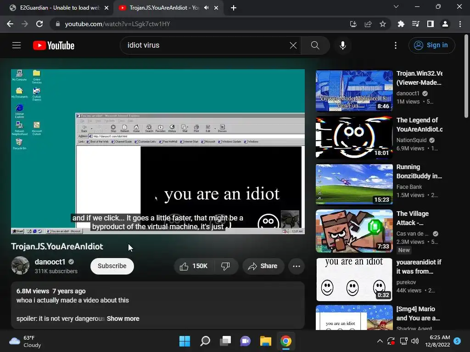The width and height of the screenshot is (470, 352).
Task: Click the video player area
Action: point(158,151)
